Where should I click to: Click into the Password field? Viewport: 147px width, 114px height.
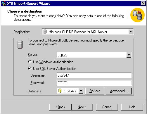(x=94, y=83)
